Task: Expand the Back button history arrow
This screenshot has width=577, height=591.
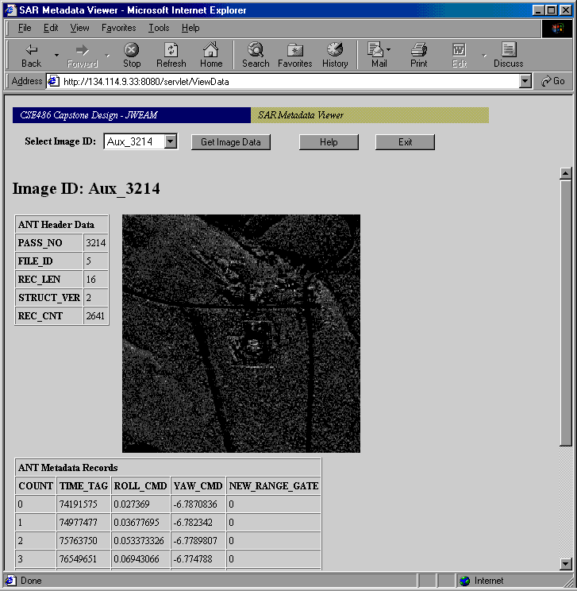Action: pos(56,55)
